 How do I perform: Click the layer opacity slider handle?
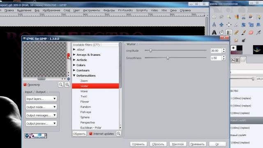[x=253, y=79]
